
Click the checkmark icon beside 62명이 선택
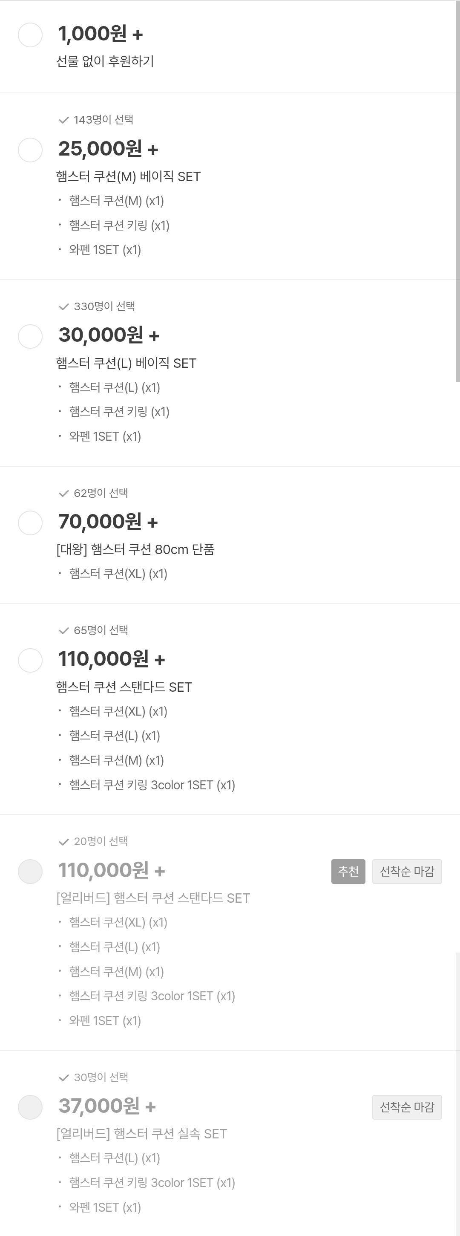click(63, 493)
